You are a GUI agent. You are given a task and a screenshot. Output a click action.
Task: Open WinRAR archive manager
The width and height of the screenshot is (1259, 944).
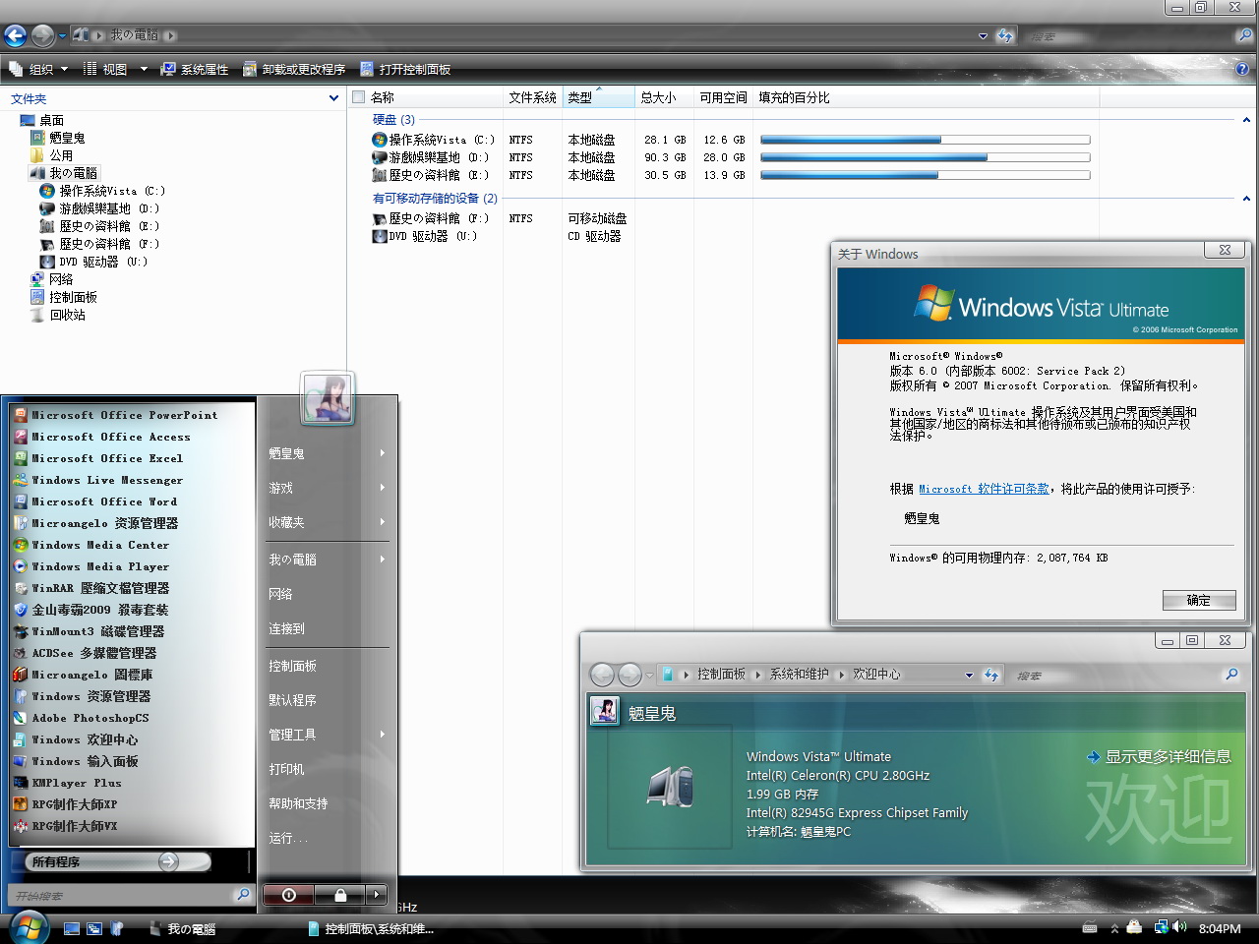(x=91, y=588)
